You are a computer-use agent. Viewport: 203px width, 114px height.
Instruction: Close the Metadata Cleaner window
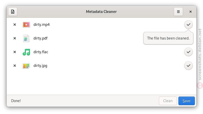pos(191,12)
